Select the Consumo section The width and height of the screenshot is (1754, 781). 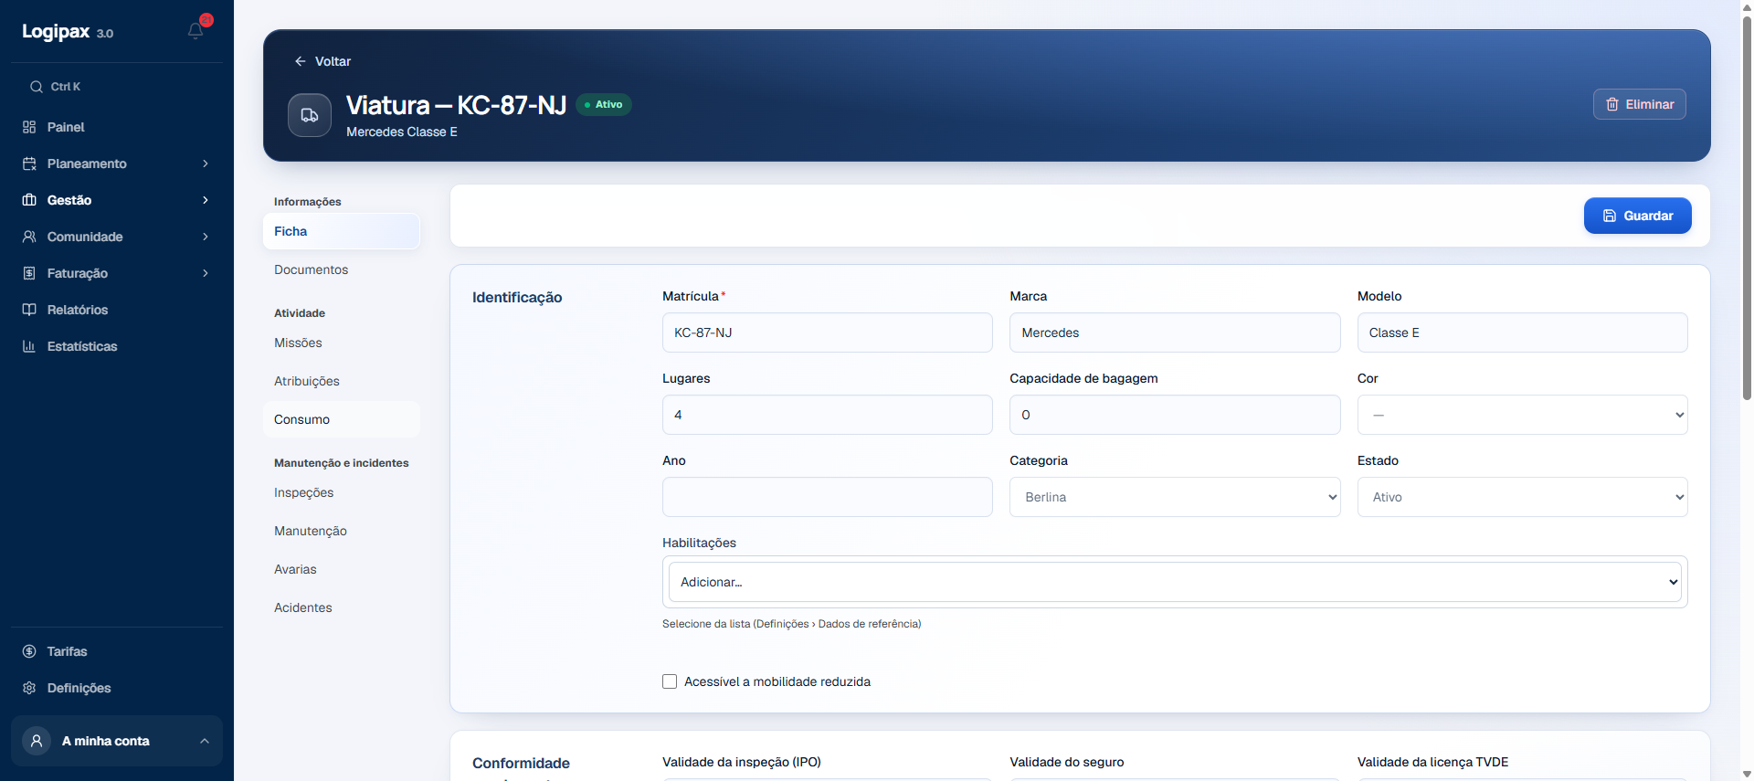tap(342, 419)
